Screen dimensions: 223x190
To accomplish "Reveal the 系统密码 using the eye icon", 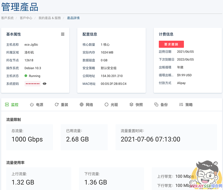I will coord(44,83).
